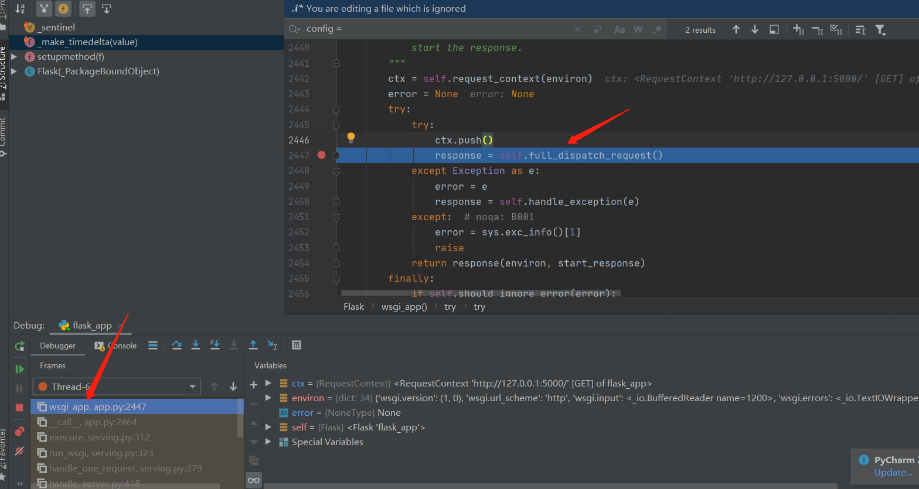This screenshot has width=919, height=489.
Task: Expand the environ variable
Action: pos(268,398)
